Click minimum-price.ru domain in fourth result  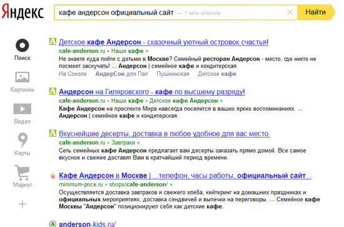click(x=81, y=184)
